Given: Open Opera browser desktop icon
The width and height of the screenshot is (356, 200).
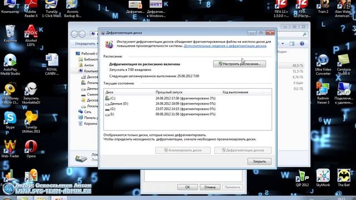Looking at the screenshot, I should click(x=31, y=149).
